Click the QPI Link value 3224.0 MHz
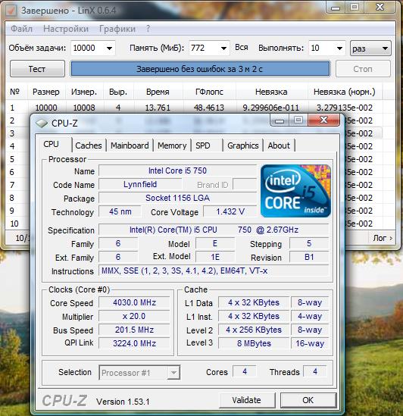 [x=134, y=343]
